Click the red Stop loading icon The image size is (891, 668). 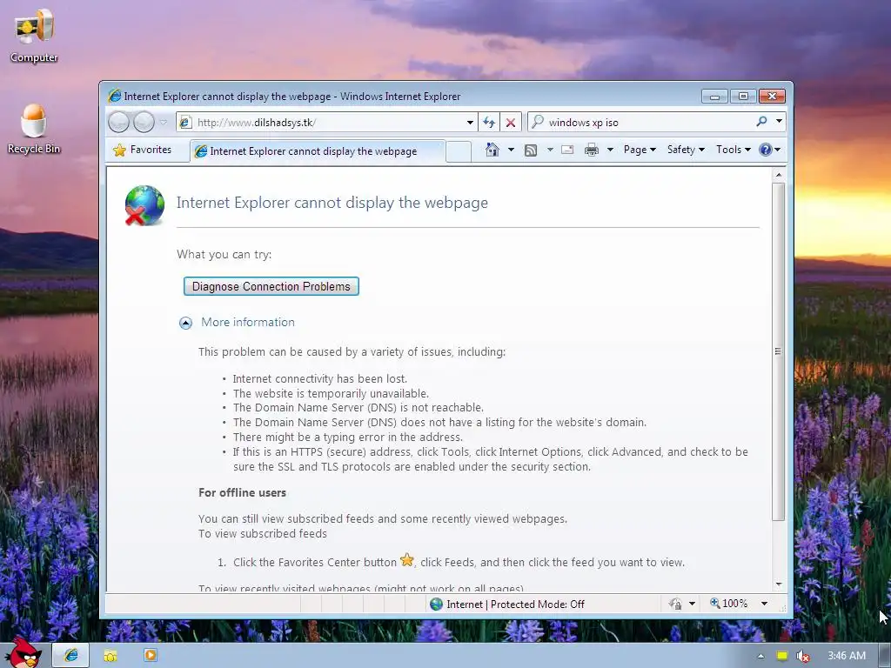click(x=510, y=122)
